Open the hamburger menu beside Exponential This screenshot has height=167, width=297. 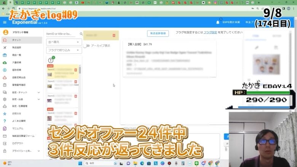(x=5, y=22)
